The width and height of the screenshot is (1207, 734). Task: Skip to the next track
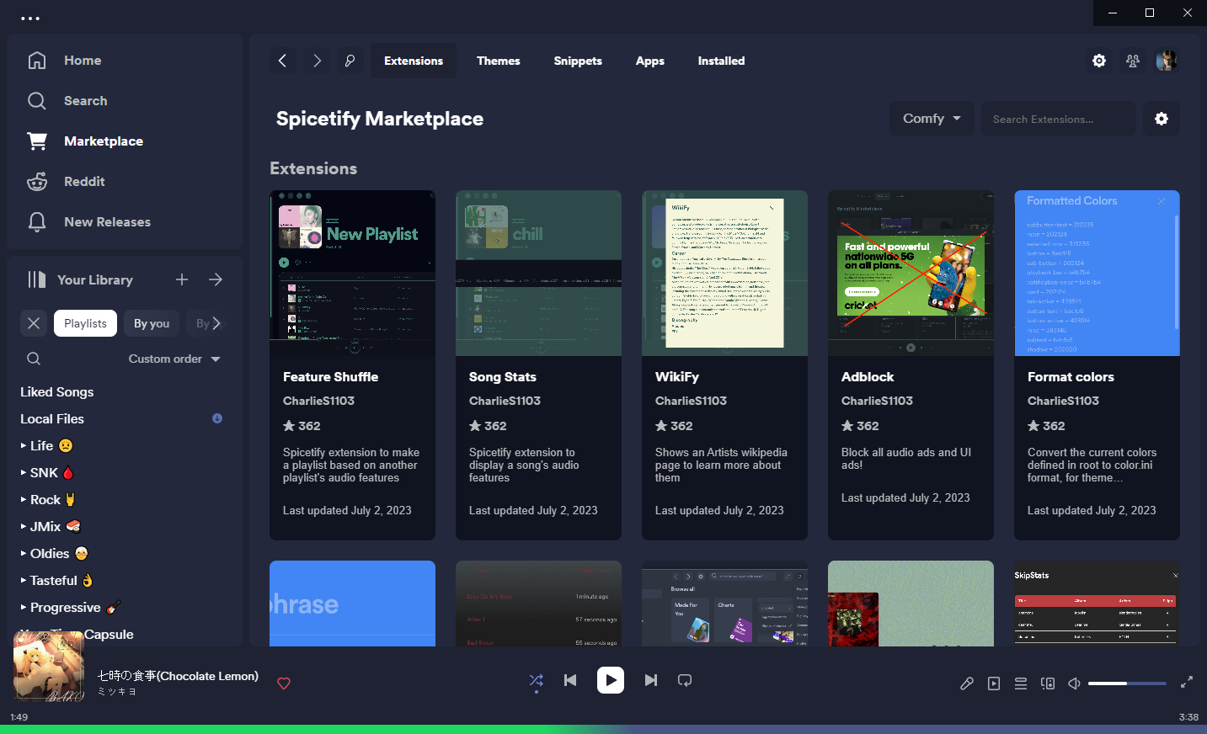pos(651,680)
